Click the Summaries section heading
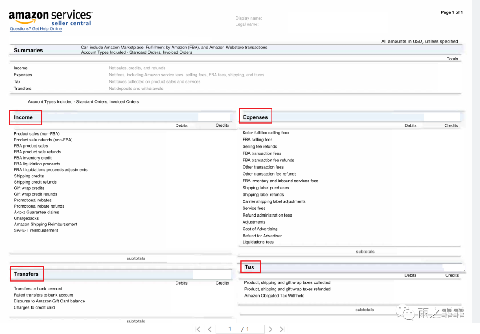The height and width of the screenshot is (334, 480). (28, 50)
